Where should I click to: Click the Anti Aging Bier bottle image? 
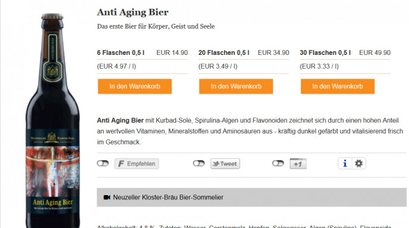[52, 120]
